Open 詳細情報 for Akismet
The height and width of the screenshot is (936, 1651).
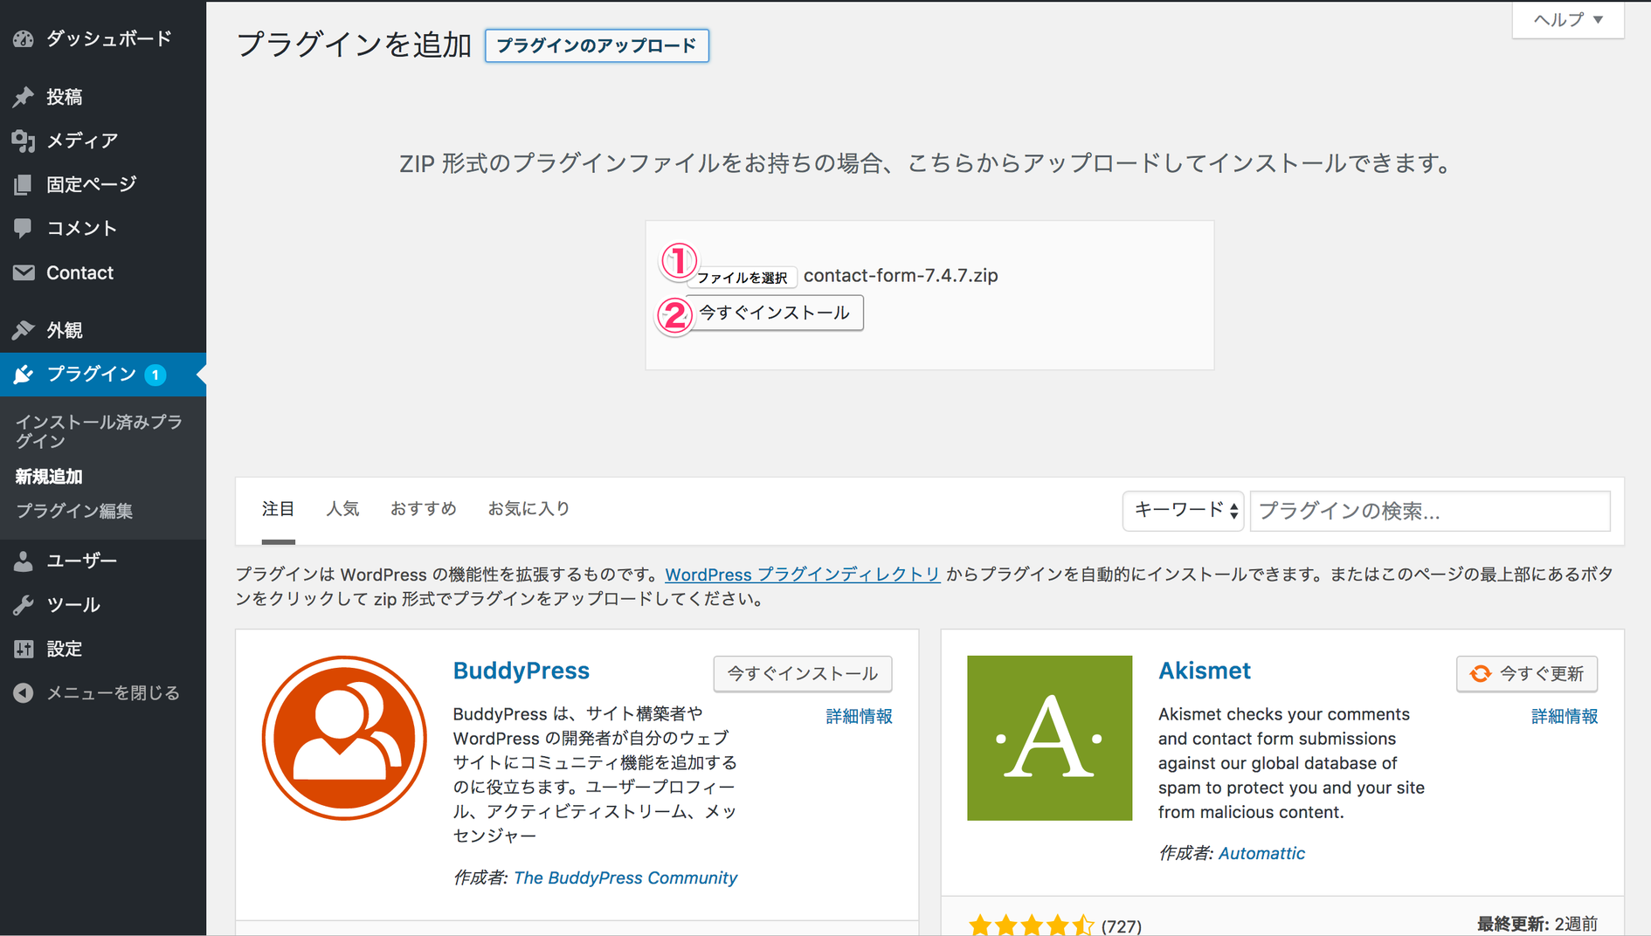point(1565,716)
